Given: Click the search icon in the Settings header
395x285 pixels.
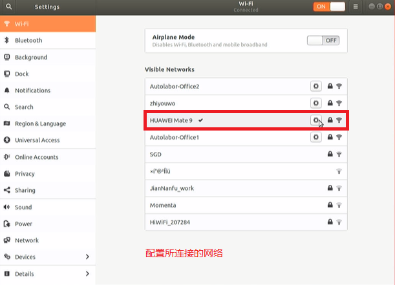Looking at the screenshot, I should pos(9,7).
